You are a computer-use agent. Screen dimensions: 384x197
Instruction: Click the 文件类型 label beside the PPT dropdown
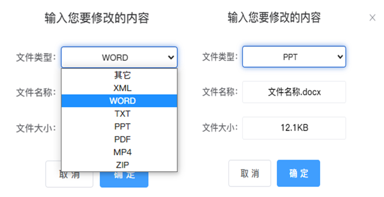pos(220,57)
